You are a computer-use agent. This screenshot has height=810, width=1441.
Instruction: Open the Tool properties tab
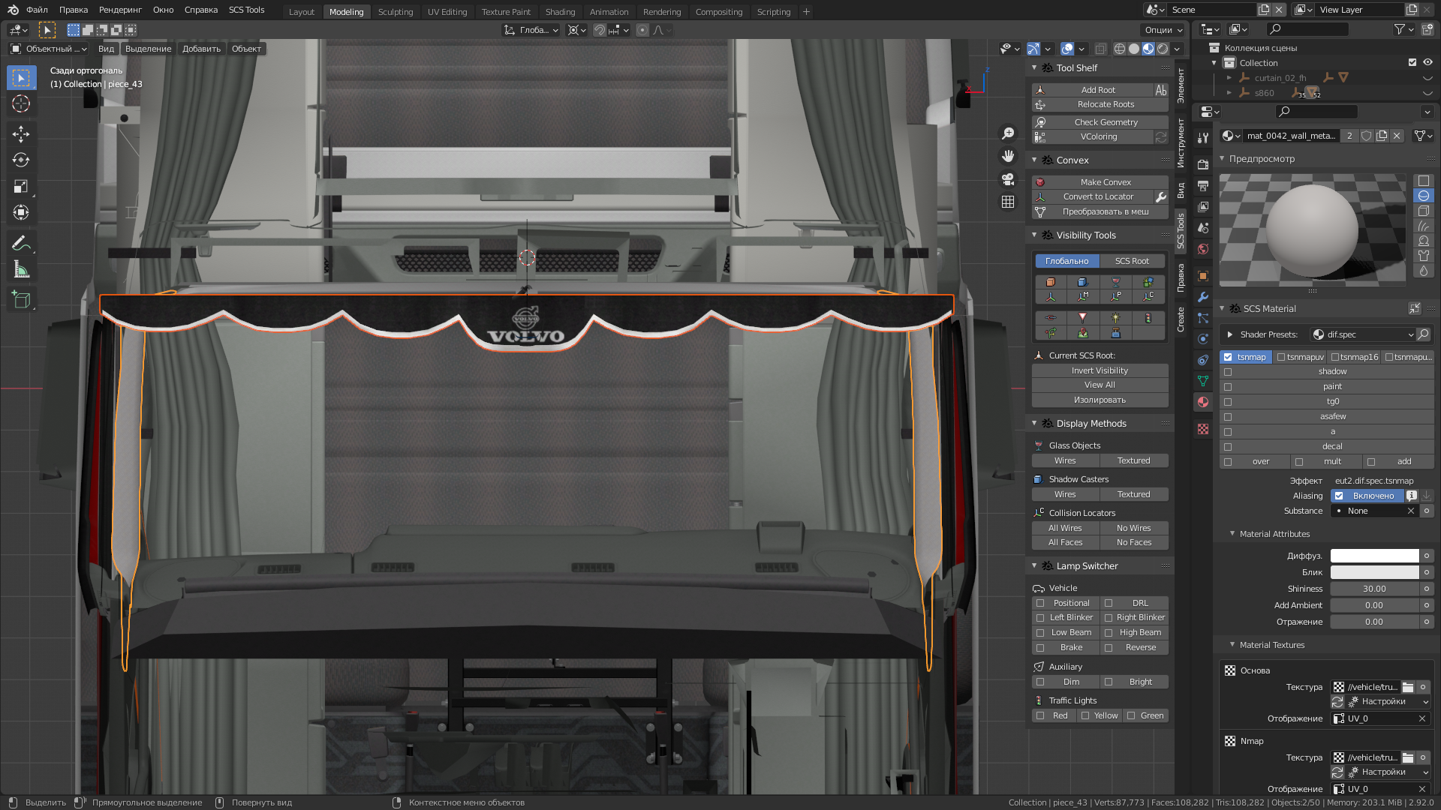click(1203, 137)
